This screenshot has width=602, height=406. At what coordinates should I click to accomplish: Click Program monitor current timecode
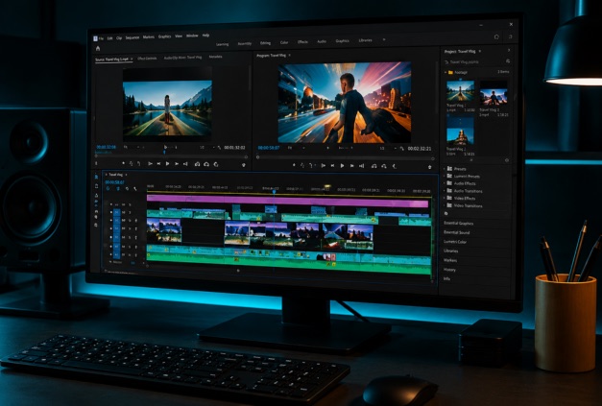point(269,148)
